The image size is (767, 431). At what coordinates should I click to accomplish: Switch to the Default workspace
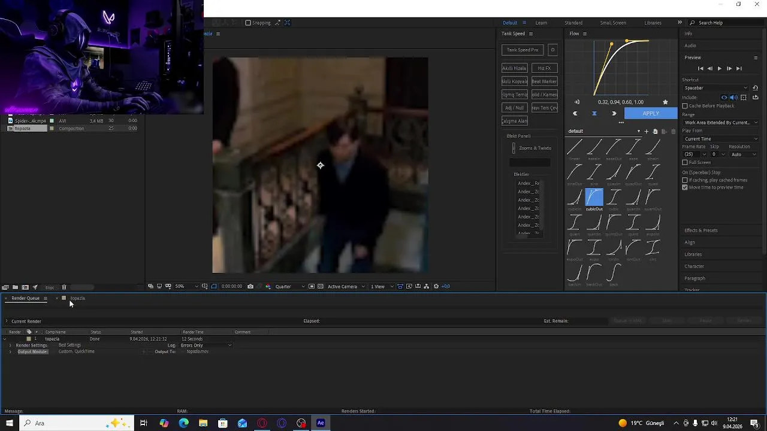510,23
